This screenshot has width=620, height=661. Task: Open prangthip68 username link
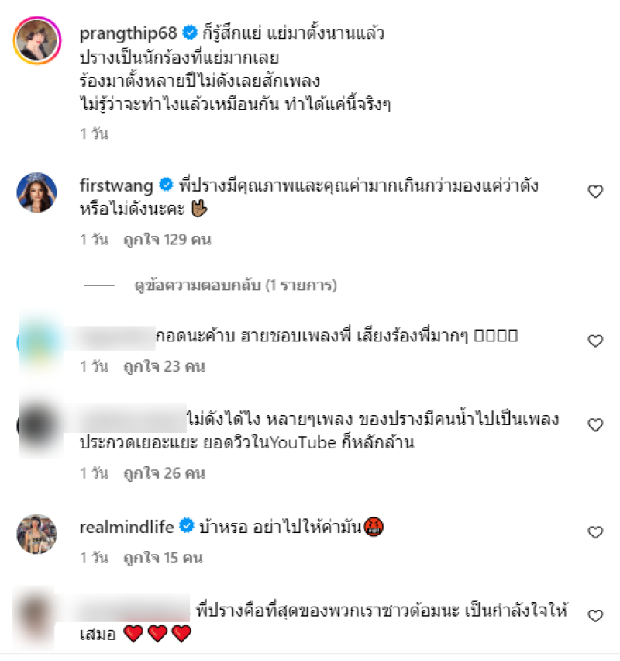point(128,33)
